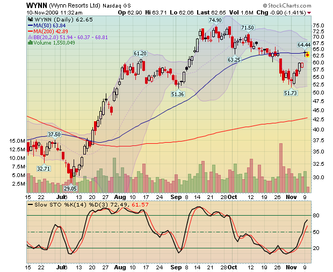Click the 63.25 price callout
The image size is (333, 272).
pos(234,60)
